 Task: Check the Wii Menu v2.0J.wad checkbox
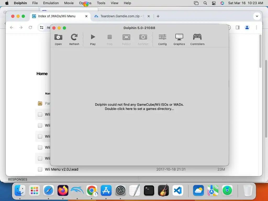pyautogui.click(x=40, y=169)
